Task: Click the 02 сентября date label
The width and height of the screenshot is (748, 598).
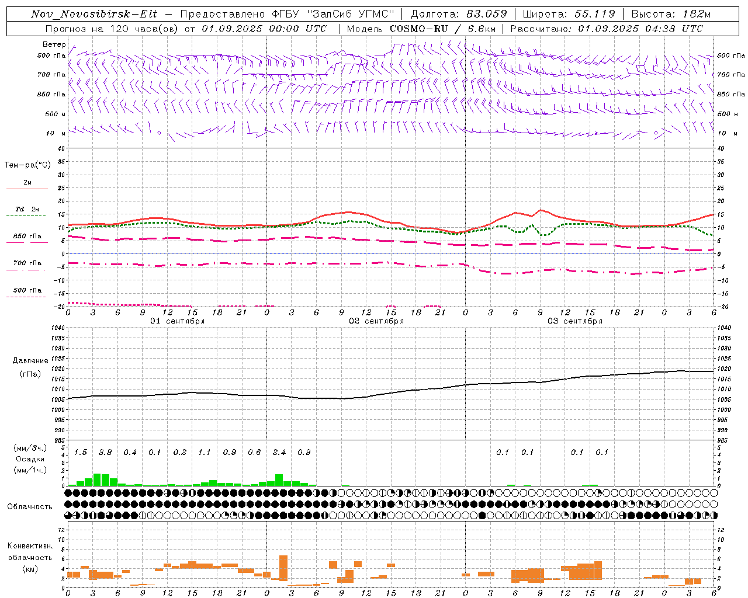Action: (x=376, y=321)
